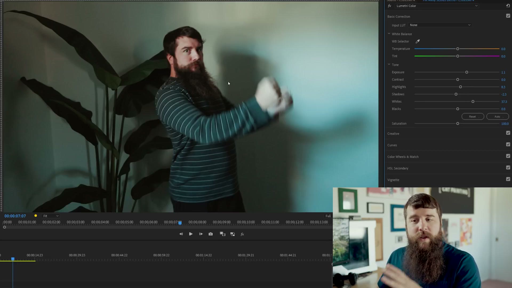Click 00:00:44:22 on the sequence ruler

[119, 255]
